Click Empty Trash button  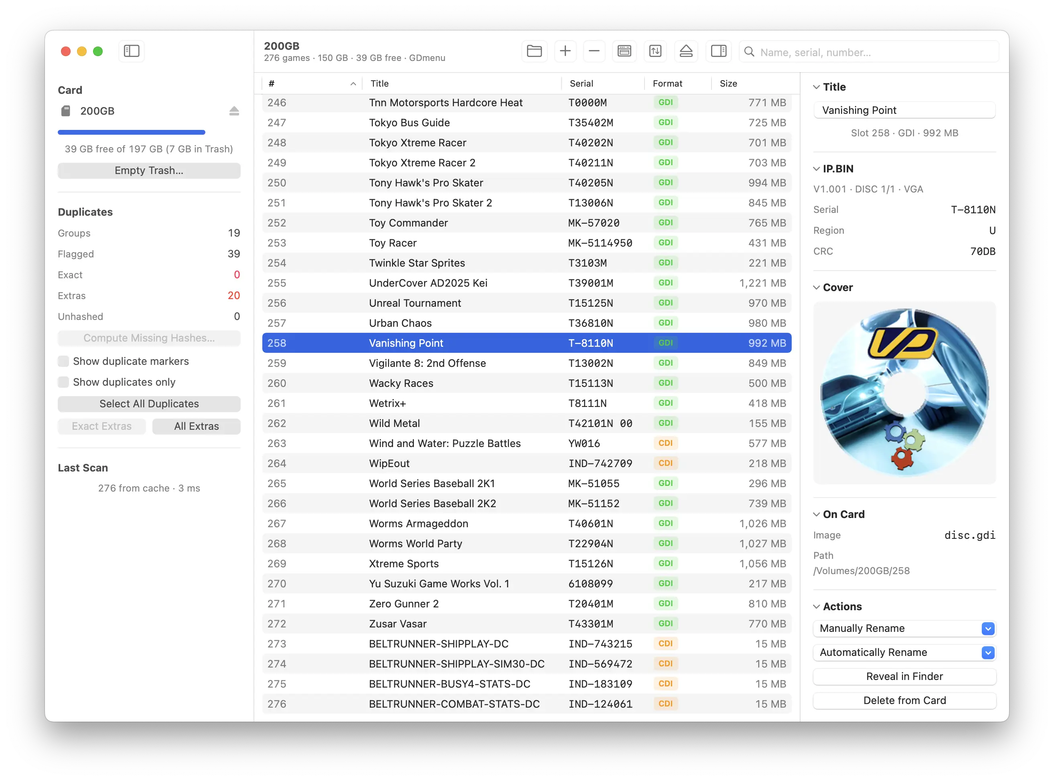(x=149, y=171)
